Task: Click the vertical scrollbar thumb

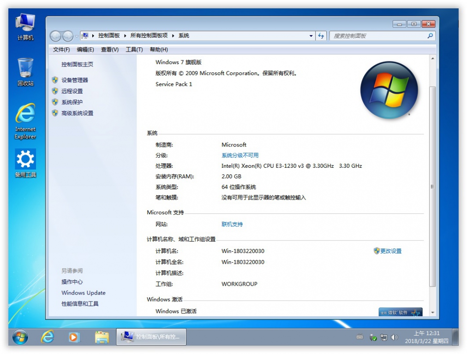Action: (432, 187)
